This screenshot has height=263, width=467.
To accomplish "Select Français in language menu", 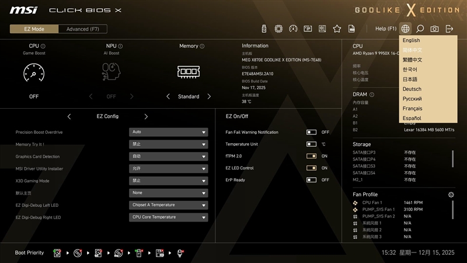I will point(428,109).
